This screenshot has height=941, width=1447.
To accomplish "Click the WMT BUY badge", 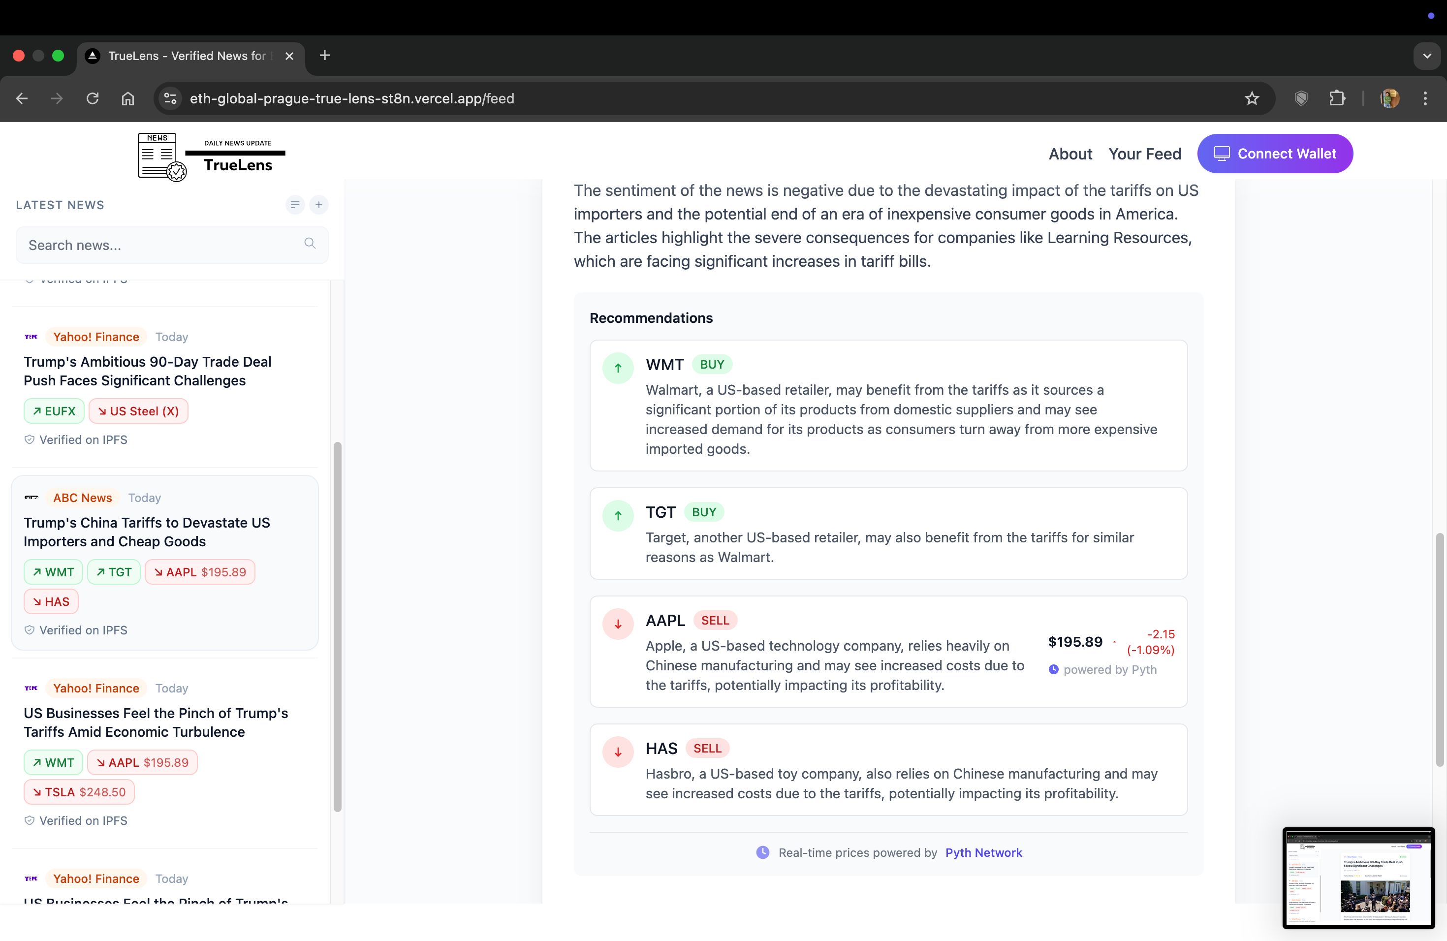I will (712, 365).
